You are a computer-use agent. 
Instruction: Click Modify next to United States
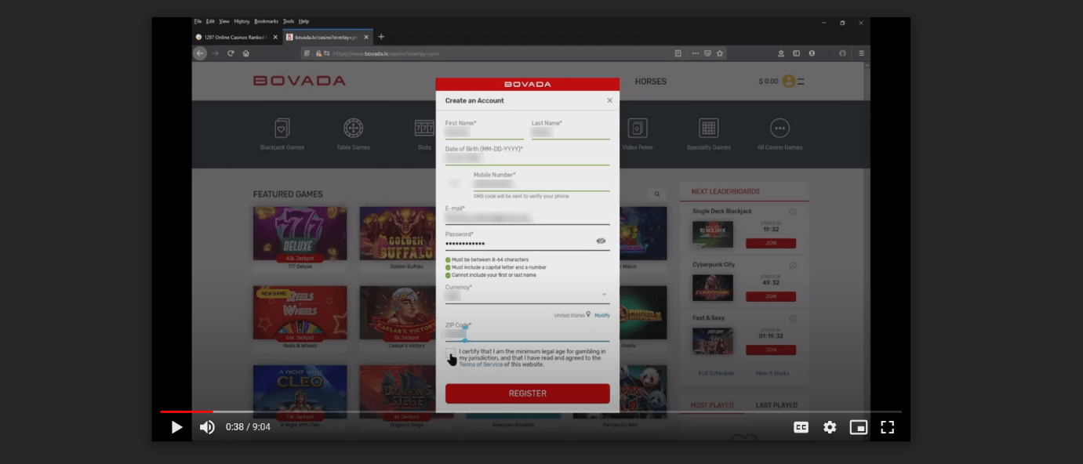pyautogui.click(x=601, y=315)
